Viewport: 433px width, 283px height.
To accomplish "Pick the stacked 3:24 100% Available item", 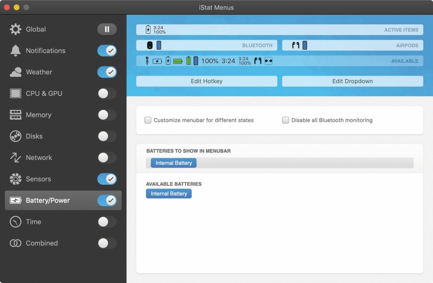I will [x=245, y=61].
